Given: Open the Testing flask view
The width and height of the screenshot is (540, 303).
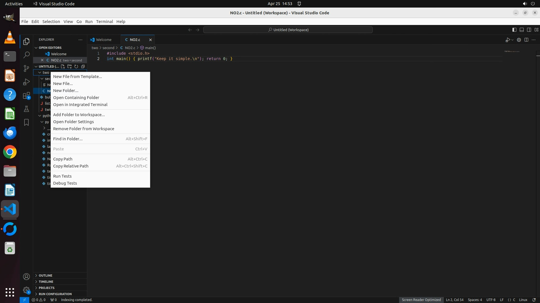Looking at the screenshot, I should click(26, 109).
